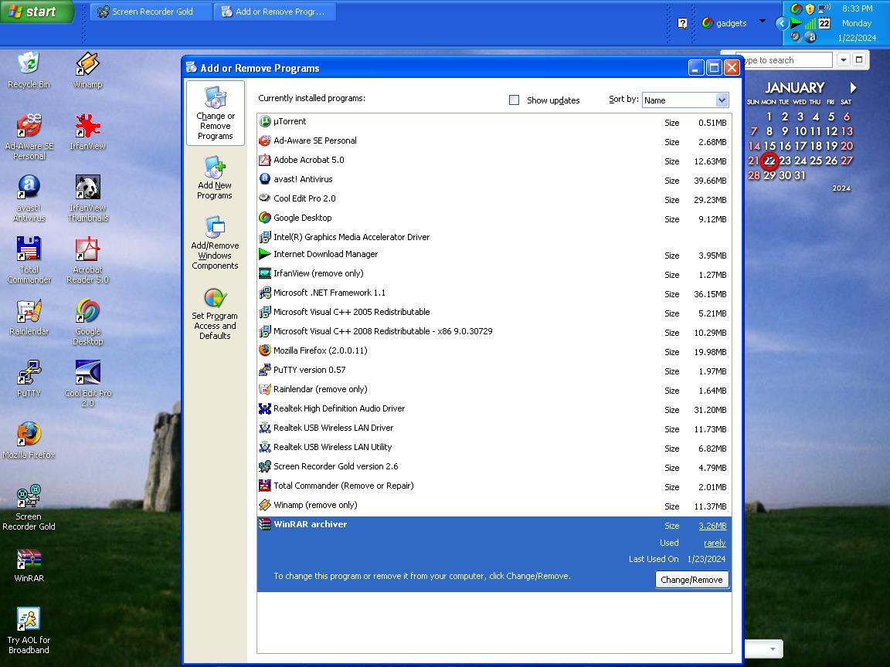The height and width of the screenshot is (667, 890).
Task: Open Add New Programs panel
Action: tap(215, 178)
